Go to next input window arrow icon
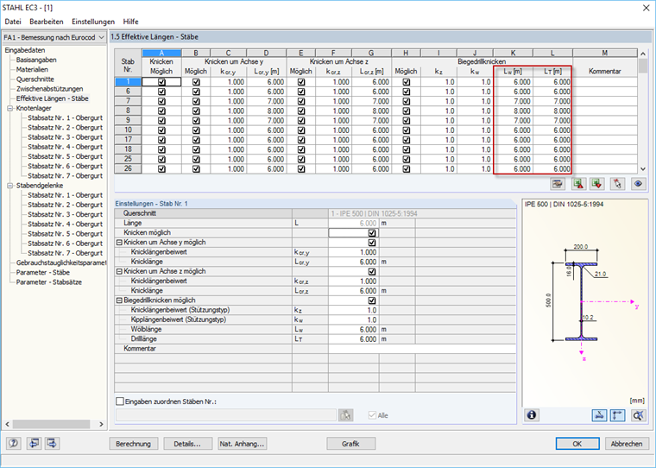 (x=53, y=443)
